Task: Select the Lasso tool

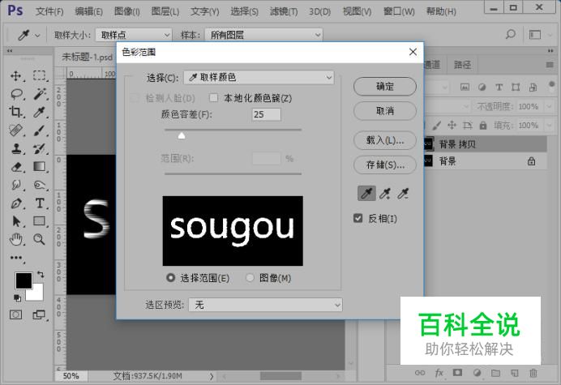Action: tap(16, 94)
